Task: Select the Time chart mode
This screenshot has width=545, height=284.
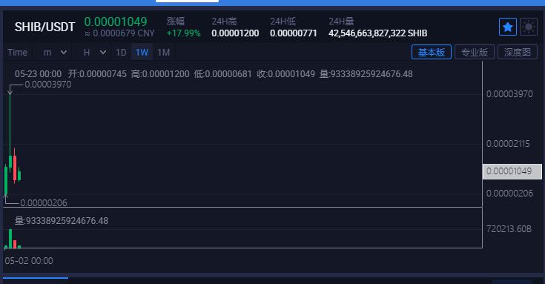Action: tap(17, 53)
